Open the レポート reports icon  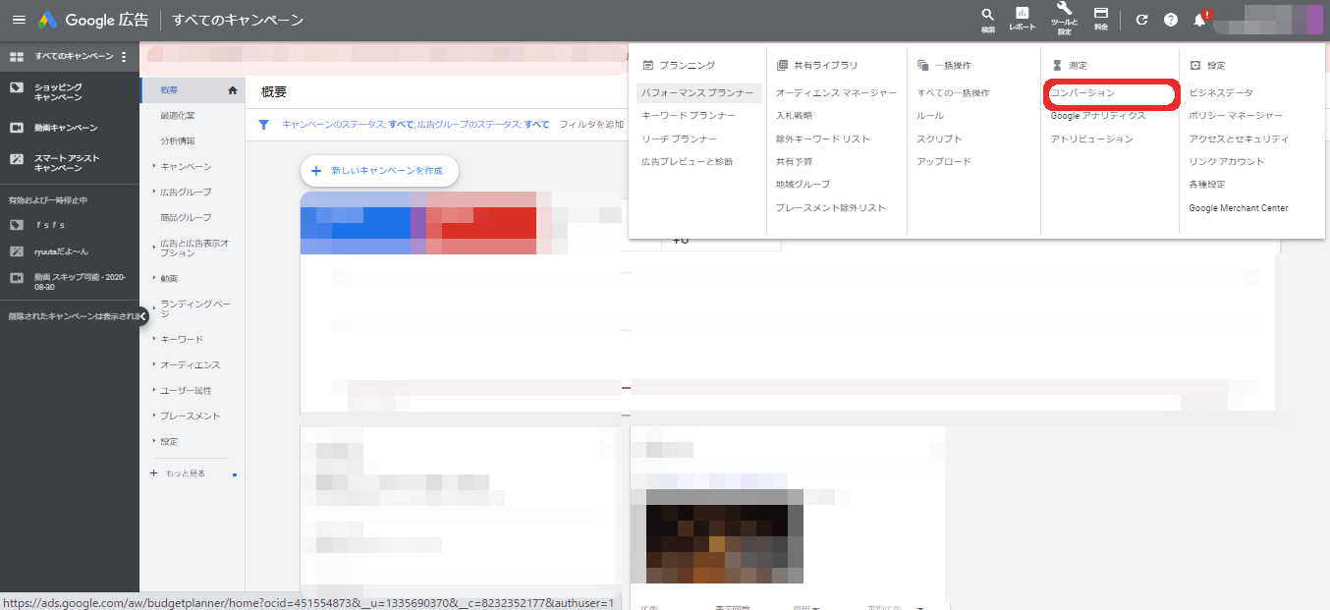(1023, 20)
